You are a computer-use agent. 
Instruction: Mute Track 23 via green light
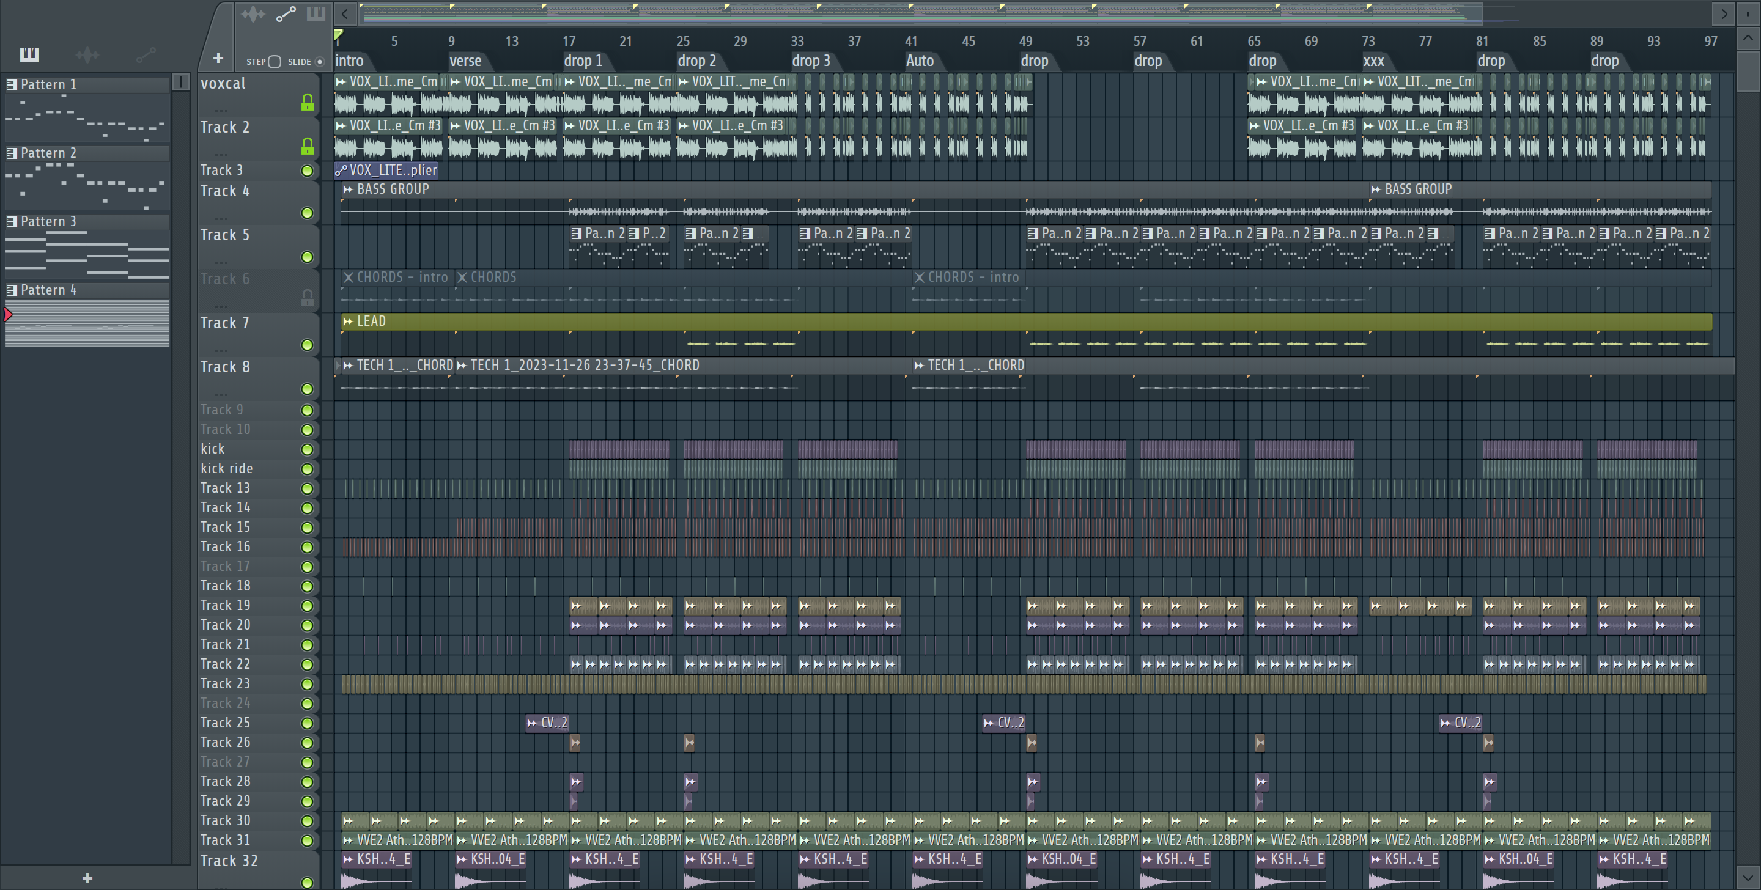[x=308, y=684]
